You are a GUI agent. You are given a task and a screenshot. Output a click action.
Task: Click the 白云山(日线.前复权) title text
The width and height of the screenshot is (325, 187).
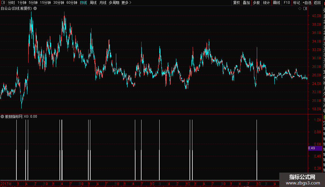[16, 9]
